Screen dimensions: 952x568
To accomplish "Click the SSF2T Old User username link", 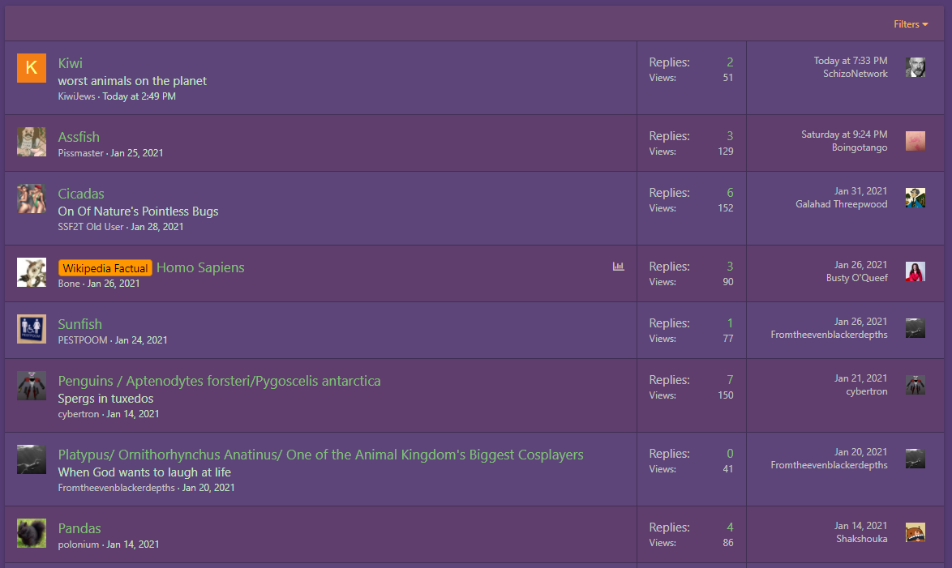I will pyautogui.click(x=91, y=226).
